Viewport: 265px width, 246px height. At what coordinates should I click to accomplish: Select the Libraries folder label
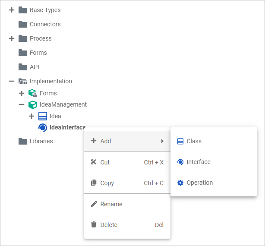(x=41, y=141)
